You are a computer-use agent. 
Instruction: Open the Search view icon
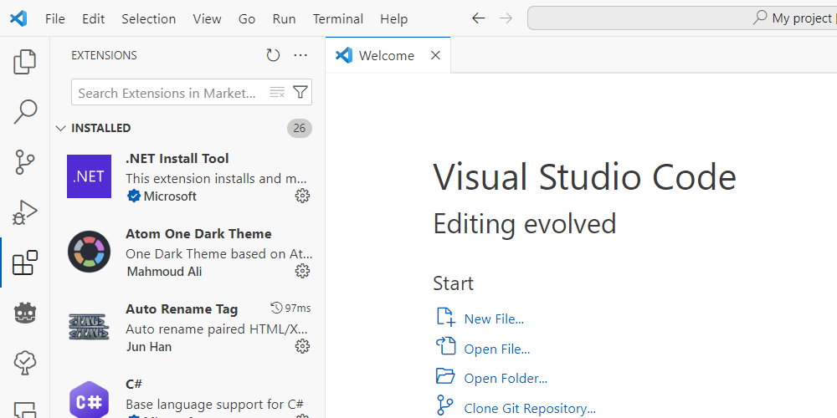point(25,111)
